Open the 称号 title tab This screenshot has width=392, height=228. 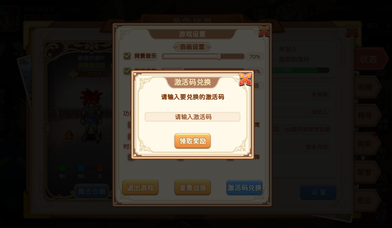tap(366, 116)
